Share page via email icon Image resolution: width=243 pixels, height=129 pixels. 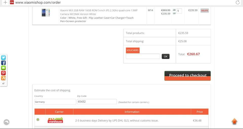coord(3,68)
